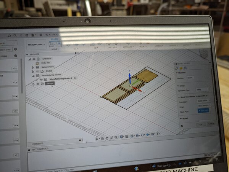The width and height of the screenshot is (229, 172).
Task: Undo the last action
Action: (47, 35)
